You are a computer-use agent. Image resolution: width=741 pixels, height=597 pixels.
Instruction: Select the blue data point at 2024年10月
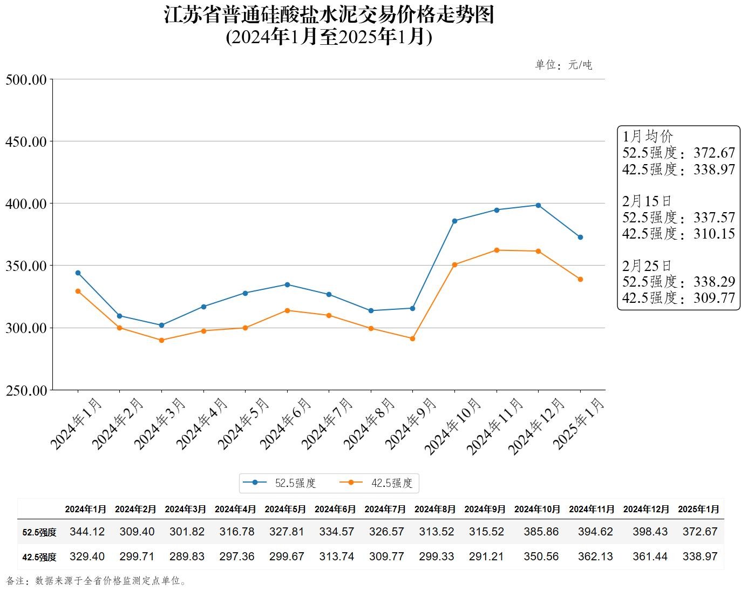coord(454,221)
